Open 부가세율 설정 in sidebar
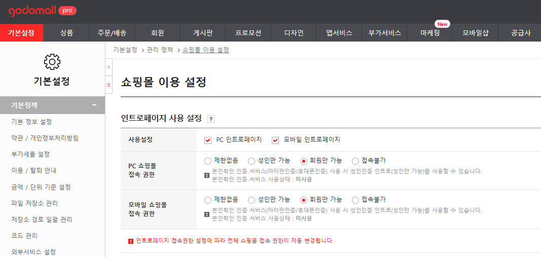The image size is (541, 257). pyautogui.click(x=30, y=154)
